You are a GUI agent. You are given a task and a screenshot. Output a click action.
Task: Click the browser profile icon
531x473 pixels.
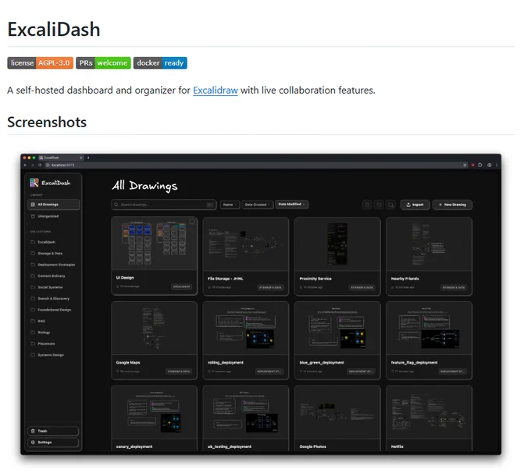(x=490, y=165)
